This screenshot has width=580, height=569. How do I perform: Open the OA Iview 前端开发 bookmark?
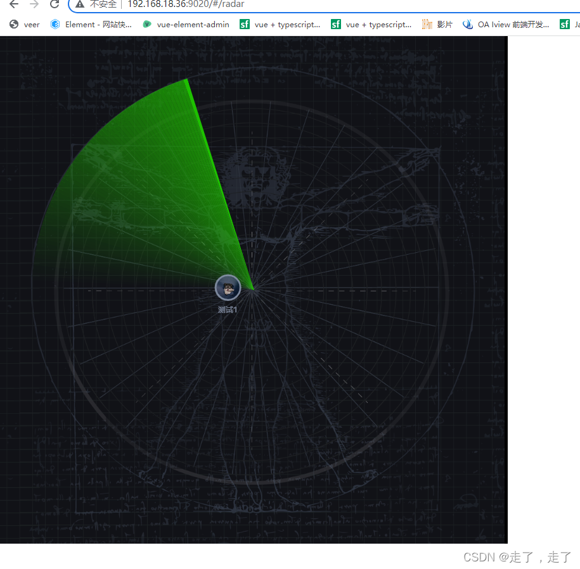(506, 25)
